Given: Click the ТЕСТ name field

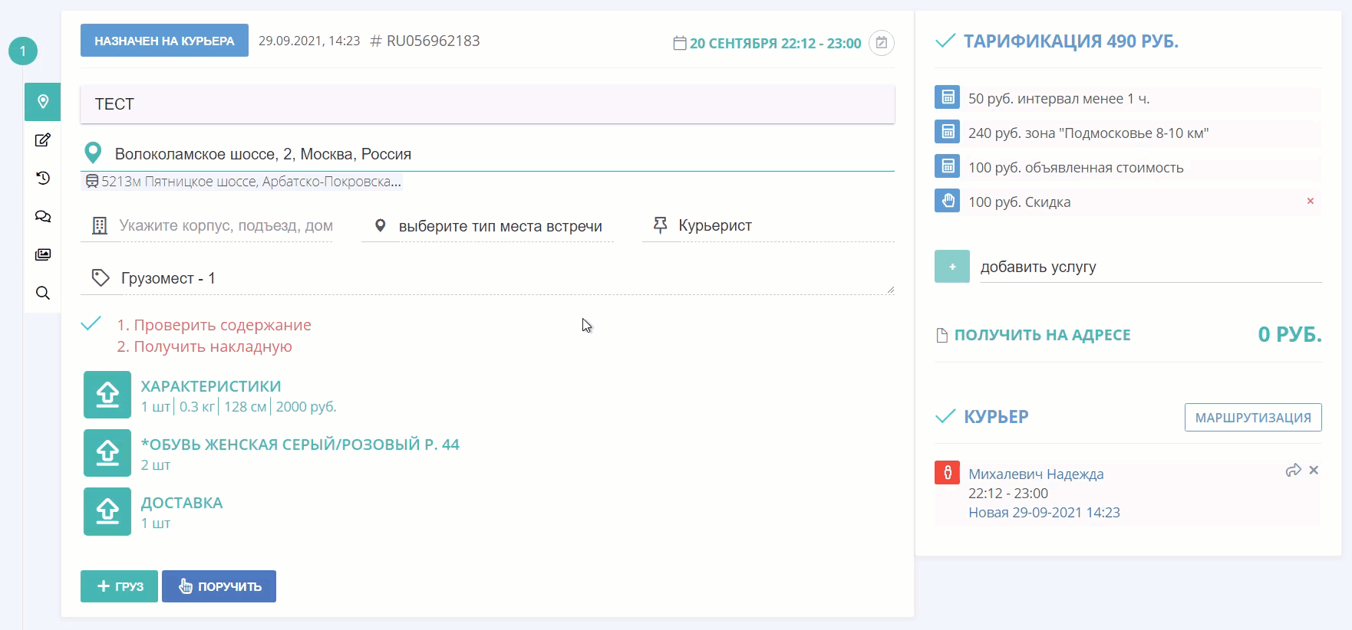Looking at the screenshot, I should (x=487, y=104).
